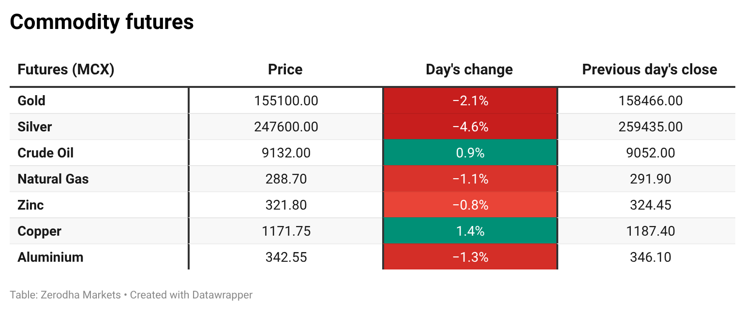Click Silver previous close 259435.00
Screen dimensions: 745x311
tap(651, 127)
